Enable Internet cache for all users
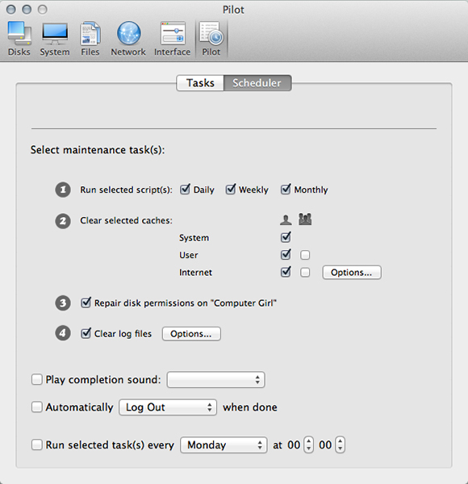 pyautogui.click(x=305, y=273)
